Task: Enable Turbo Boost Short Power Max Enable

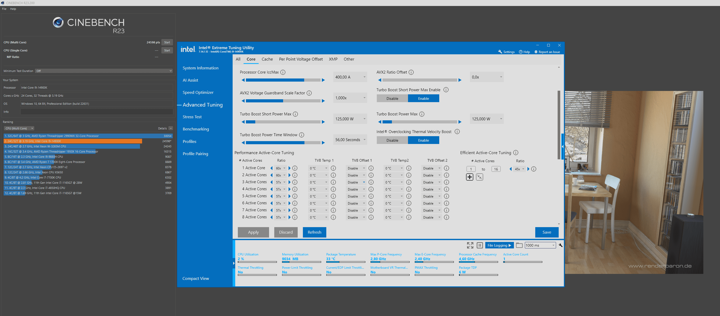Action: (x=423, y=98)
